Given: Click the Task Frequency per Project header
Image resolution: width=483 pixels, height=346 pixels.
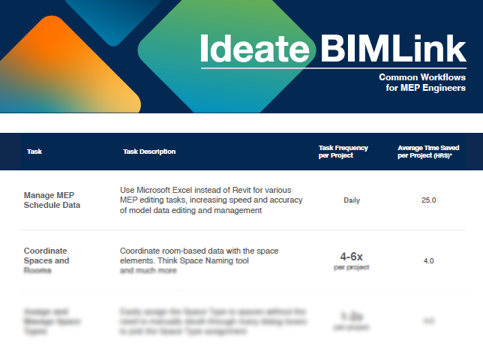Looking at the screenshot, I should [x=343, y=152].
